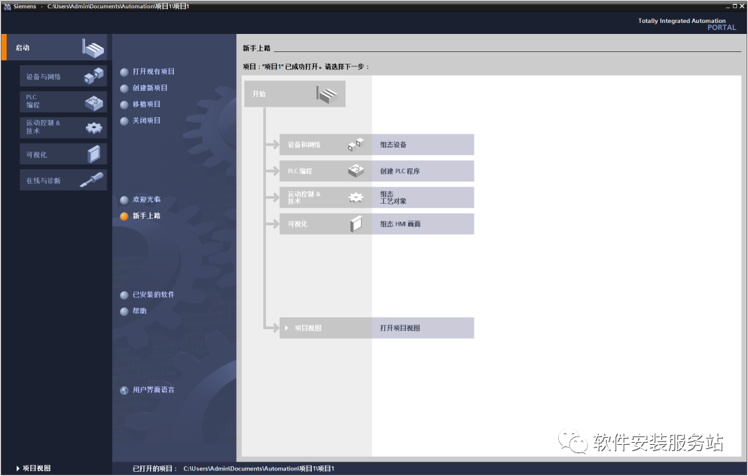Screen dimensions: 748x476
Task: Open 已安装的软件 in the action list
Action: [x=153, y=294]
